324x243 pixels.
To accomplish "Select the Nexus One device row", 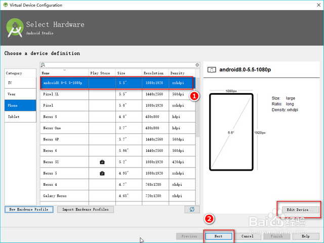I will pos(117,128).
